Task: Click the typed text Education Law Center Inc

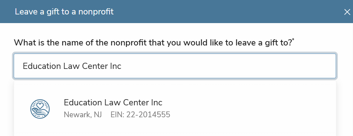Action: [x=72, y=66]
